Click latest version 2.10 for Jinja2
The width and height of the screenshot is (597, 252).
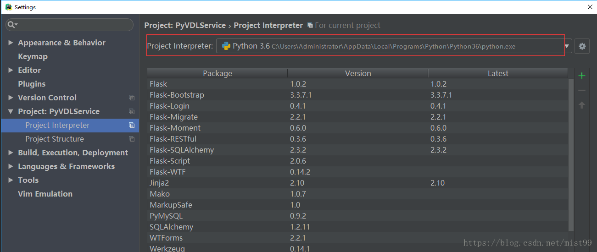tap(437, 183)
